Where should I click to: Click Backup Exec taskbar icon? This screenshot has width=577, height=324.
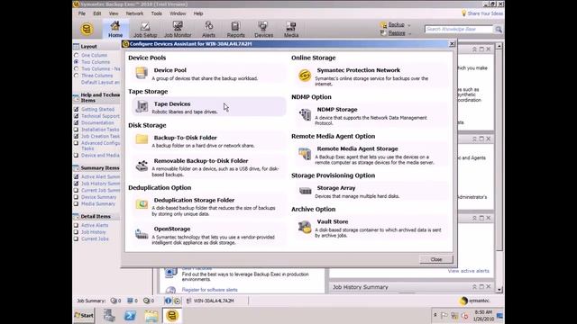[x=172, y=316]
